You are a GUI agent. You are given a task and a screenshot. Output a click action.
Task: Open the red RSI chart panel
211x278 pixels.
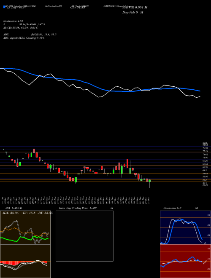pos(185,261)
